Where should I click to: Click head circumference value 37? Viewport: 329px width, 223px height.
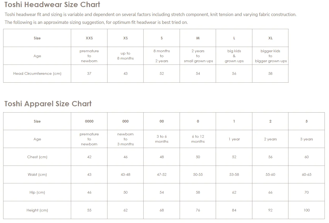89,74
